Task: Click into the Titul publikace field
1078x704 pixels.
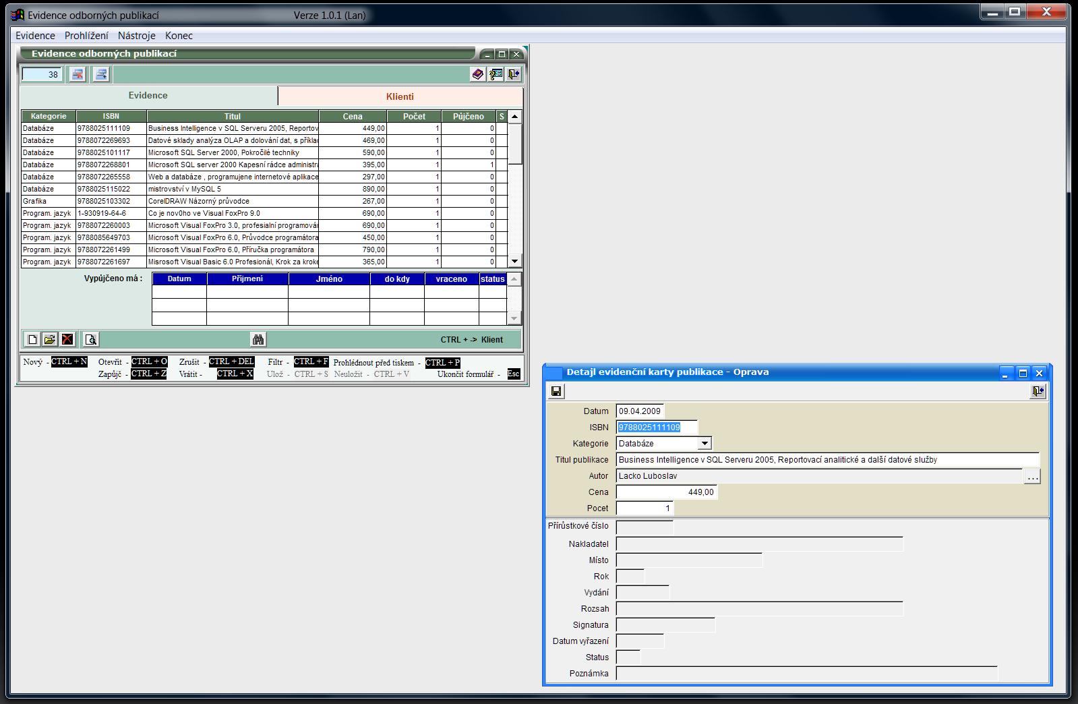Action: coord(827,460)
